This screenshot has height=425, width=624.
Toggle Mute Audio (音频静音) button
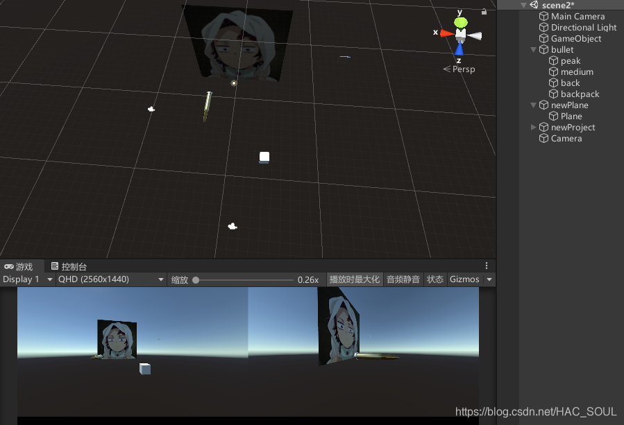coord(403,279)
